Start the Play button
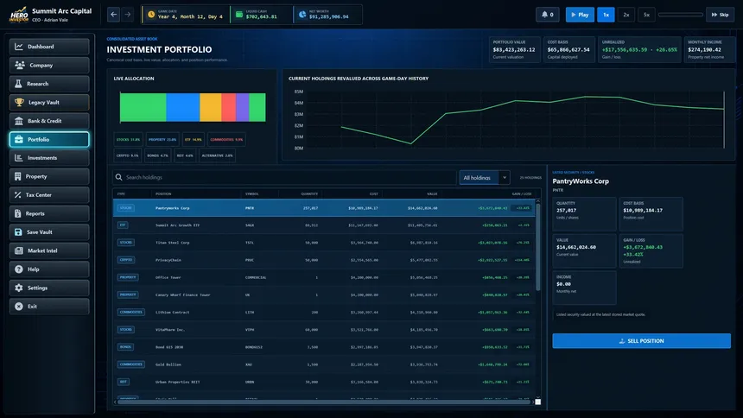The height and width of the screenshot is (418, 743). 580,15
